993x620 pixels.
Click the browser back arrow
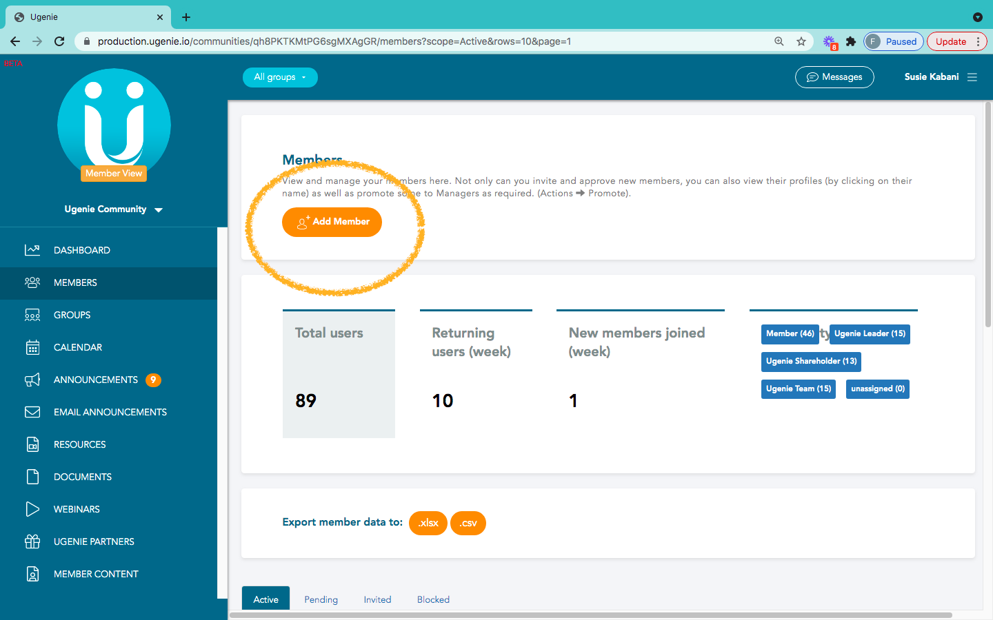point(15,41)
